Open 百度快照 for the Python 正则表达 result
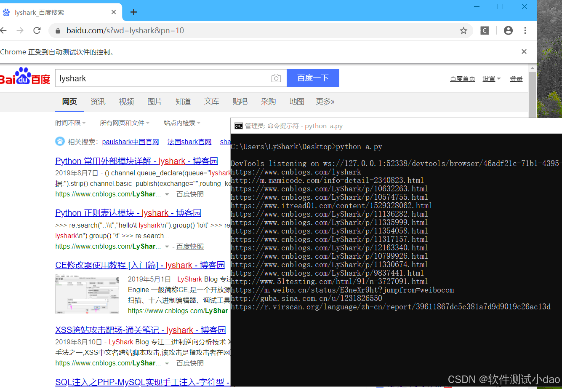This screenshot has width=562, height=389. 190,247
